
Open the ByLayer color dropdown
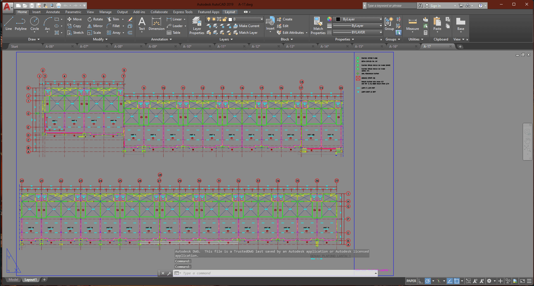(x=381, y=19)
